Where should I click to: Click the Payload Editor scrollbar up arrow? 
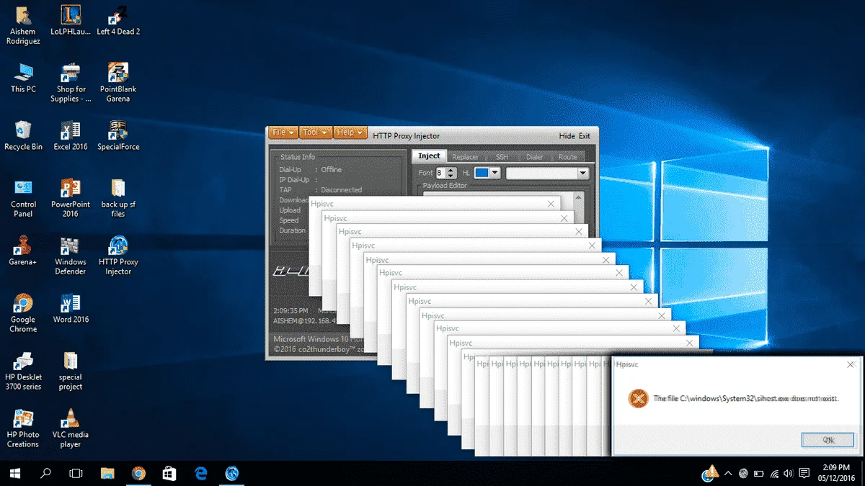pos(577,197)
